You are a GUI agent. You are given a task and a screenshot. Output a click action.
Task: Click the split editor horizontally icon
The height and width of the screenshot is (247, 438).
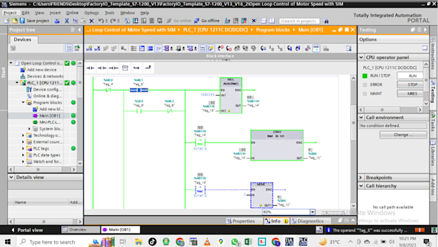263,21
